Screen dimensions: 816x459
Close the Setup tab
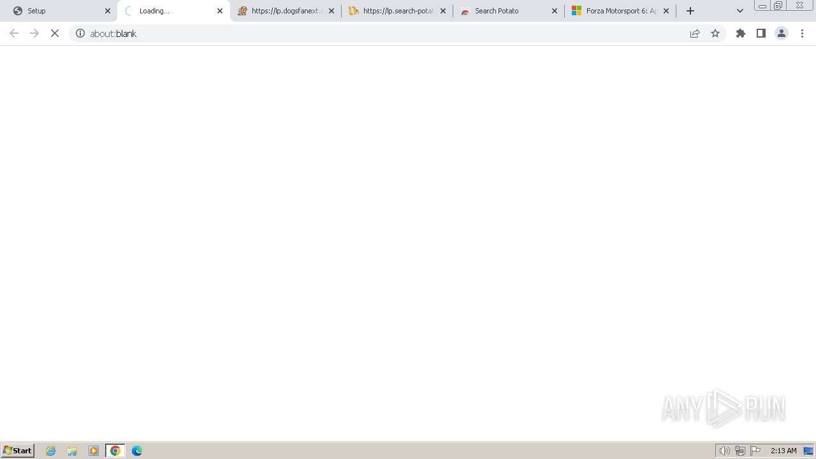(108, 11)
